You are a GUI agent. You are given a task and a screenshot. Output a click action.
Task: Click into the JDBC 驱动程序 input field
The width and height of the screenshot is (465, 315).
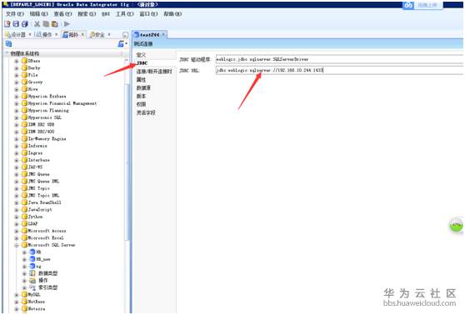(339, 59)
